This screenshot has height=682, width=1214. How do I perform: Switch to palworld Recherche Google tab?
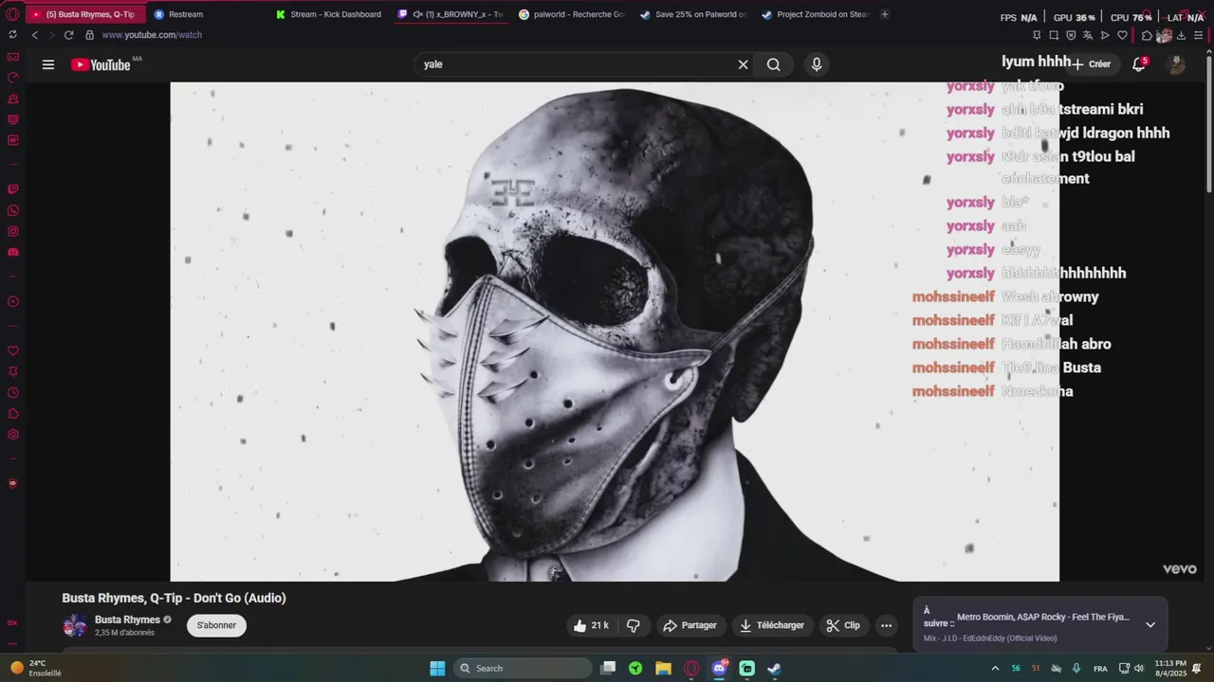572,14
